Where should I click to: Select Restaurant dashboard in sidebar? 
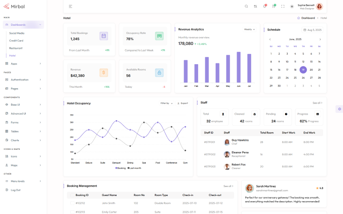[x=16, y=48]
